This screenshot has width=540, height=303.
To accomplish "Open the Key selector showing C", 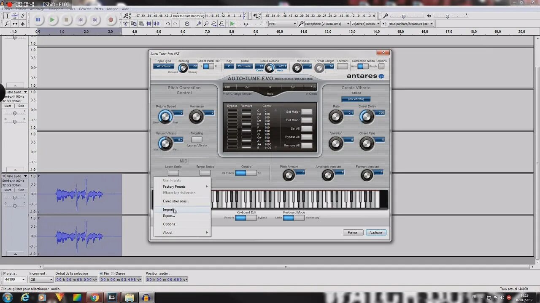I will (229, 66).
